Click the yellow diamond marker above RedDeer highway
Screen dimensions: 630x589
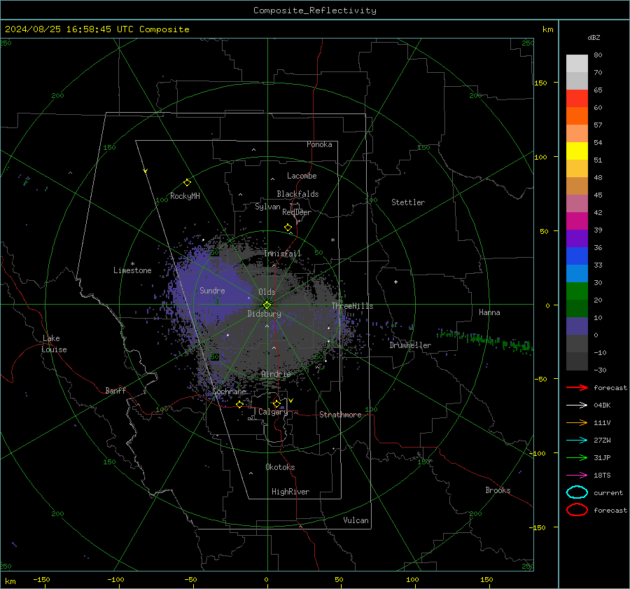[x=288, y=228]
